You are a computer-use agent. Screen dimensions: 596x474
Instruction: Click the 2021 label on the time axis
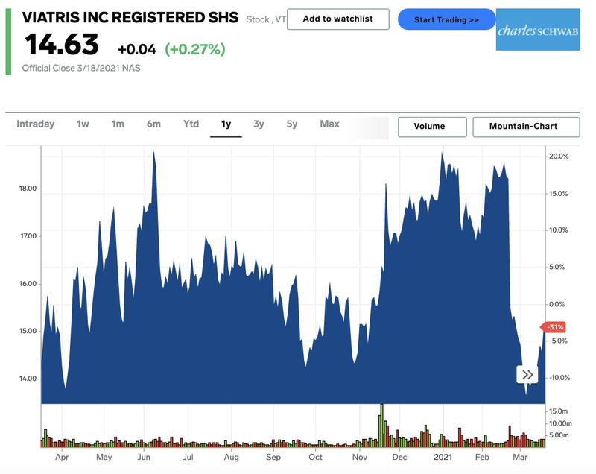point(443,457)
